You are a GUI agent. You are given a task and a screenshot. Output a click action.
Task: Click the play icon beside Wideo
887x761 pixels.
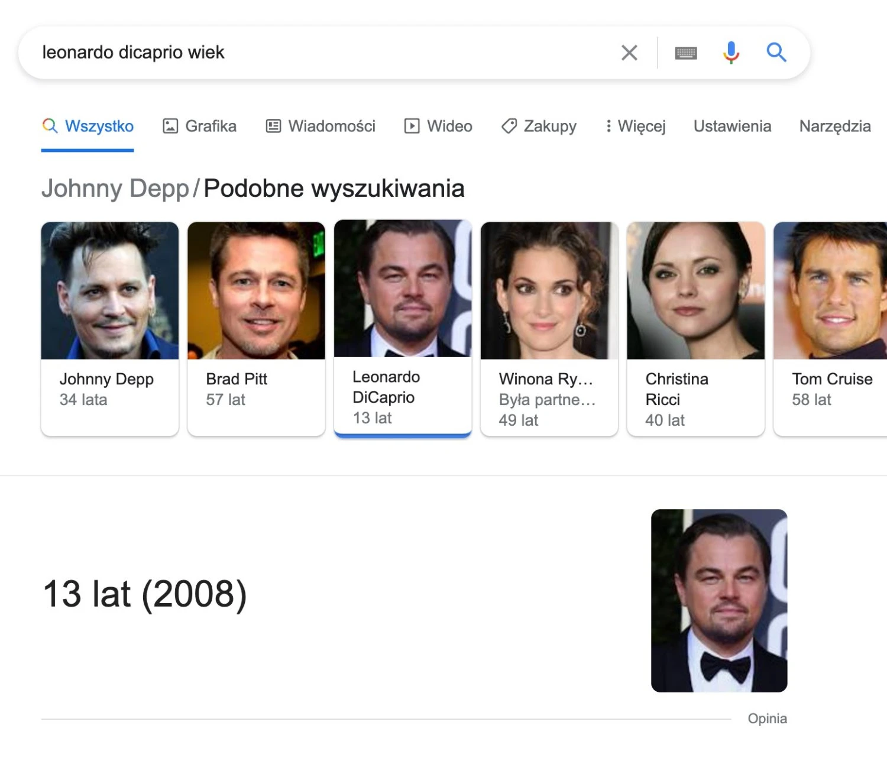(x=412, y=126)
